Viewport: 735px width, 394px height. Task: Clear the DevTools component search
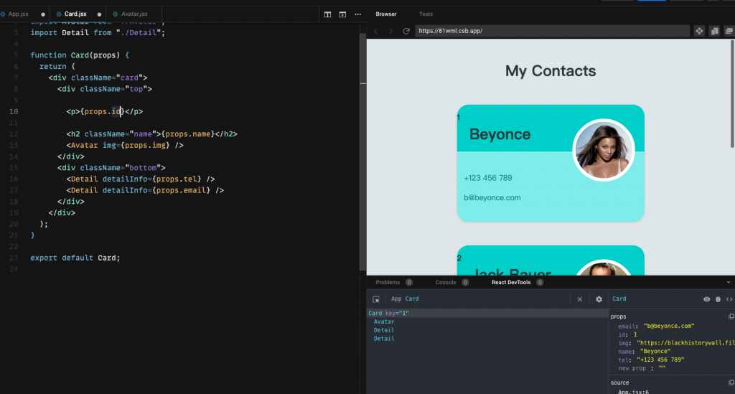(580, 299)
